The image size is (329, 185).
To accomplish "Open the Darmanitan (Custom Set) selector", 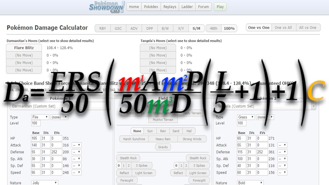I will [60, 106].
